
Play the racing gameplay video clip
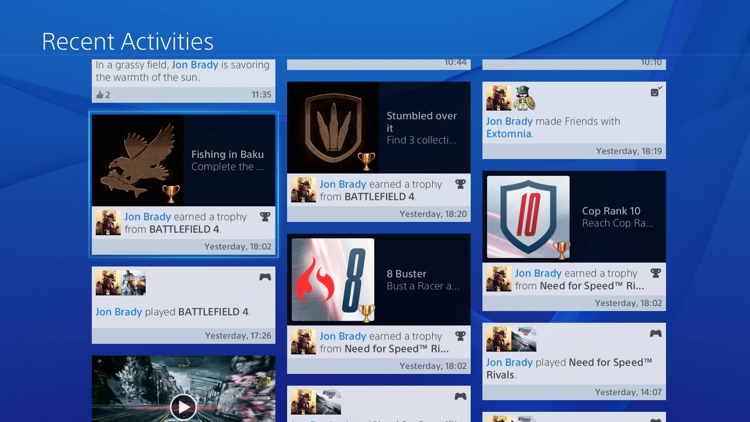pyautogui.click(x=184, y=407)
